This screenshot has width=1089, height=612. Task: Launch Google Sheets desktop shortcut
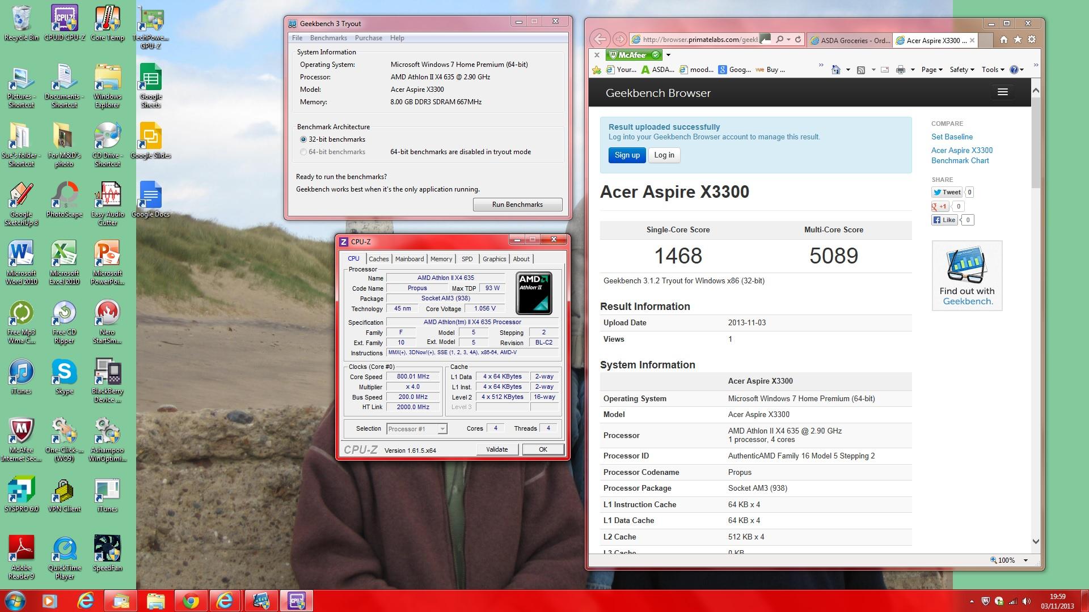point(150,86)
